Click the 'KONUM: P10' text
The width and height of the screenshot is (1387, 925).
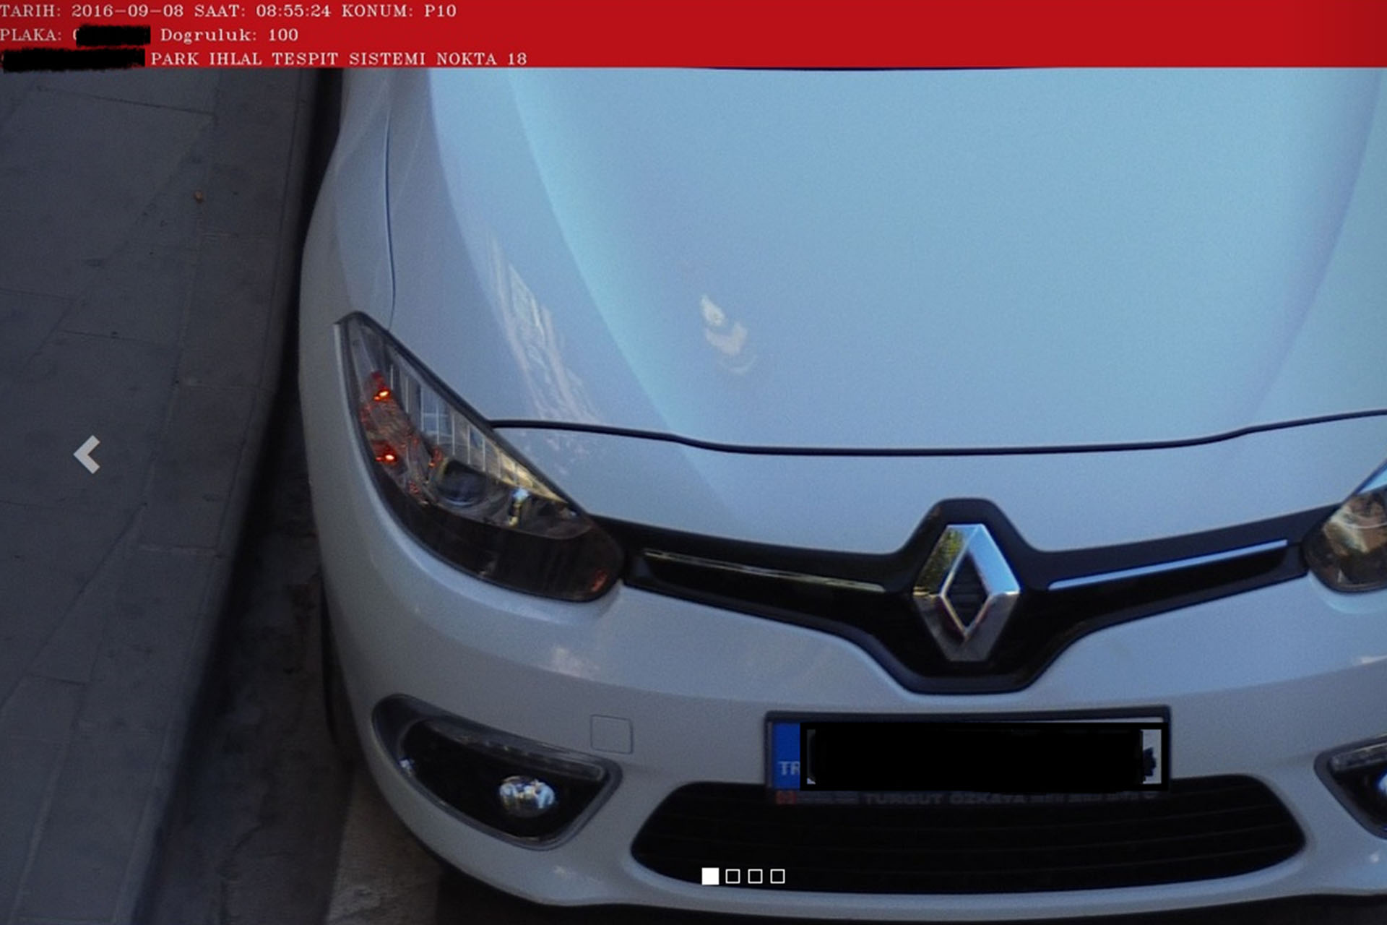(x=399, y=11)
